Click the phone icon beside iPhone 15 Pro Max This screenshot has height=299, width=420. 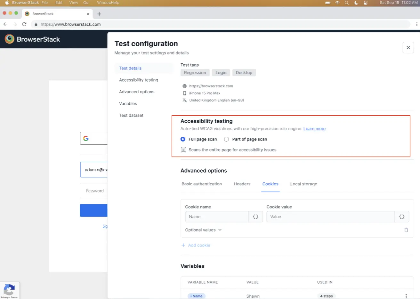(184, 93)
